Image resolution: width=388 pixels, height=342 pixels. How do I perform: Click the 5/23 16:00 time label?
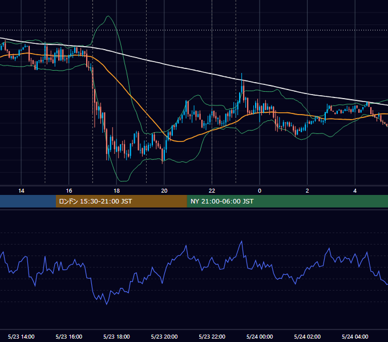pyautogui.click(x=69, y=336)
